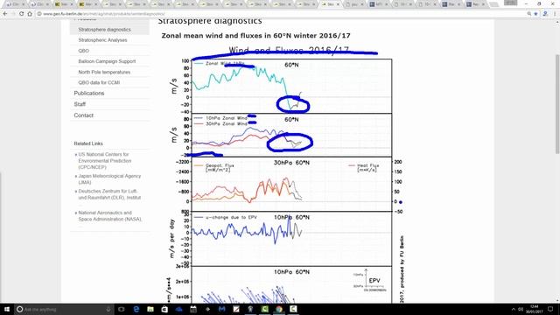Visit National Aeronautics and Space Administration link
This screenshot has height=315, width=560.
point(110,216)
